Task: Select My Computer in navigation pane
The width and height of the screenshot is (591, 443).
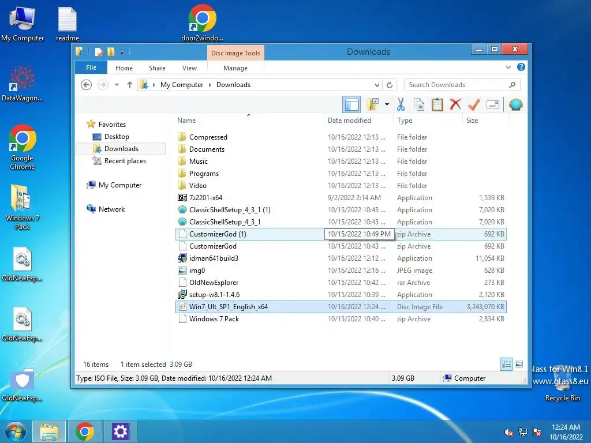Action: (120, 185)
